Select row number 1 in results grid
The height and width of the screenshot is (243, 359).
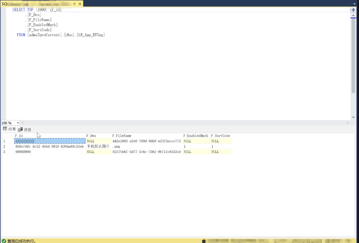click(x=8, y=141)
